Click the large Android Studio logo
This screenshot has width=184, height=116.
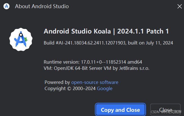pos(21,39)
